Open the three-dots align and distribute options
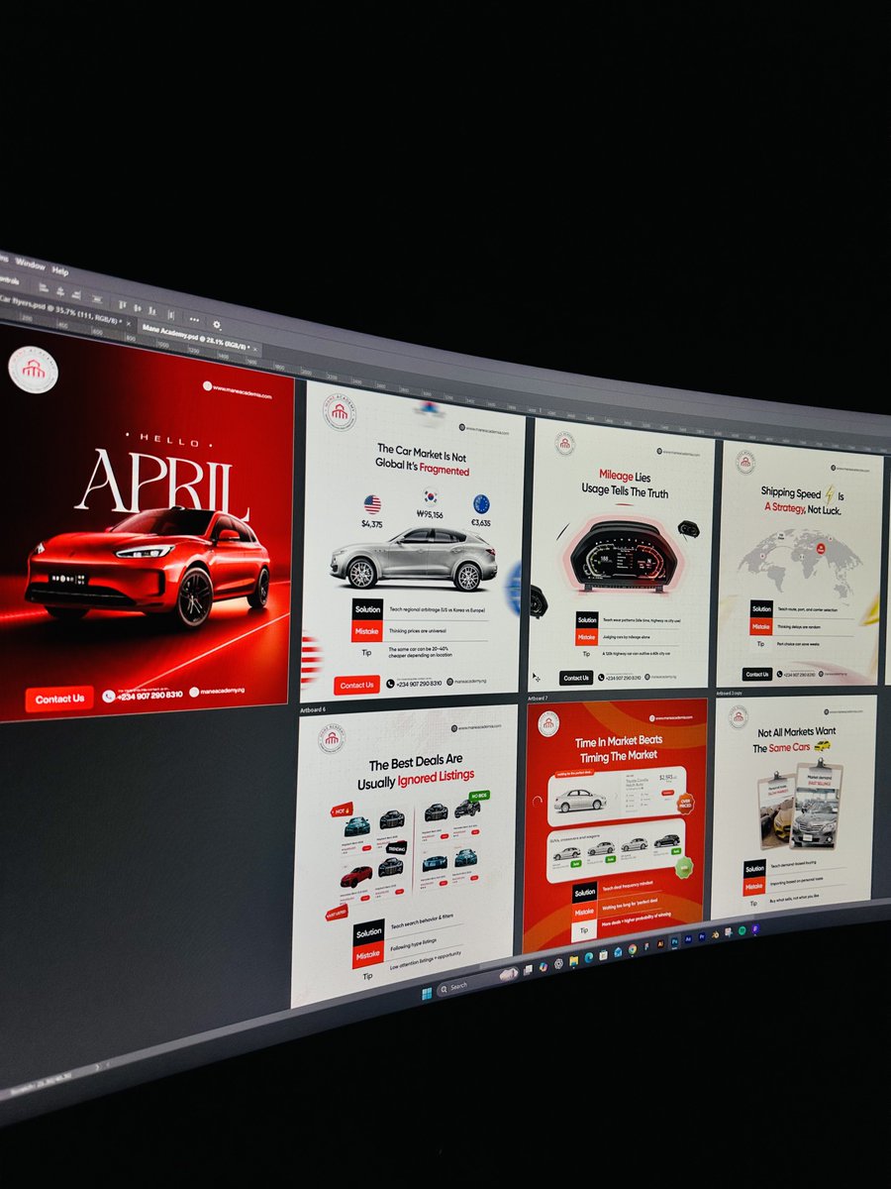The height and width of the screenshot is (1189, 891). 194,319
